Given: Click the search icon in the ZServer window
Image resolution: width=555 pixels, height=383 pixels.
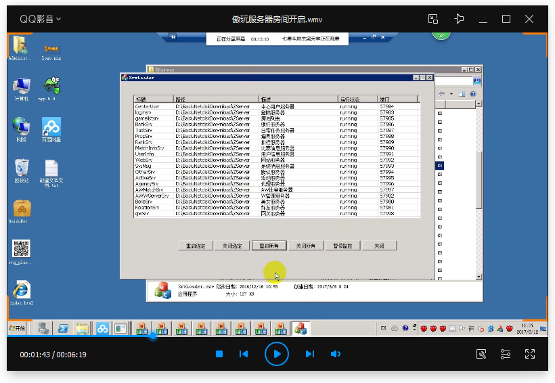Looking at the screenshot, I should 476,81.
